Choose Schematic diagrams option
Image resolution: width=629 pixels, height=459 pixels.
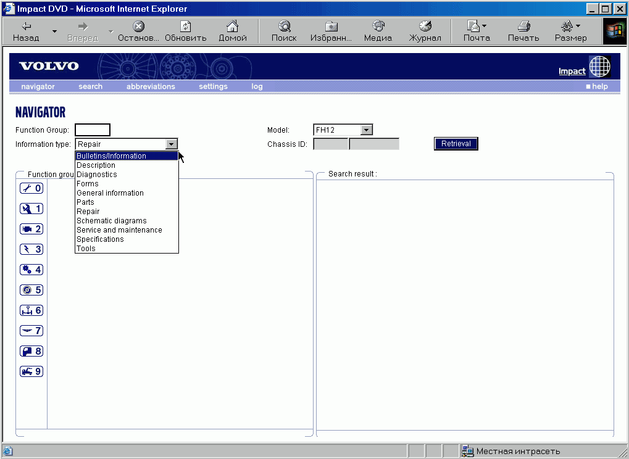click(127, 220)
